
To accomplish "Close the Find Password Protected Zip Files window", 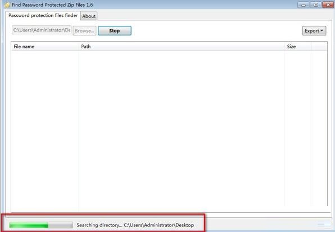I will [328, 5].
